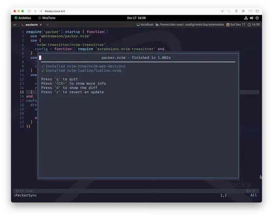Viewport: 273px width, 217px height.
Task: Click the capture mouse cursor icon
Action: click(222, 11)
